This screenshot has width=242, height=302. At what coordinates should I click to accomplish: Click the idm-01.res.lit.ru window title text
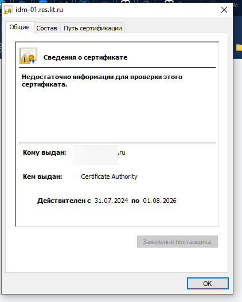click(39, 10)
